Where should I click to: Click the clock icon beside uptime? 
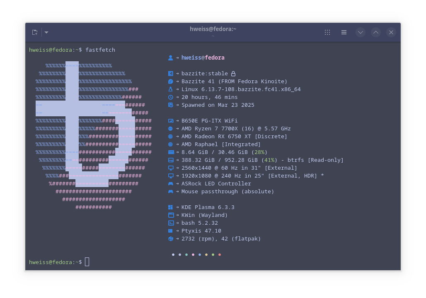[171, 97]
